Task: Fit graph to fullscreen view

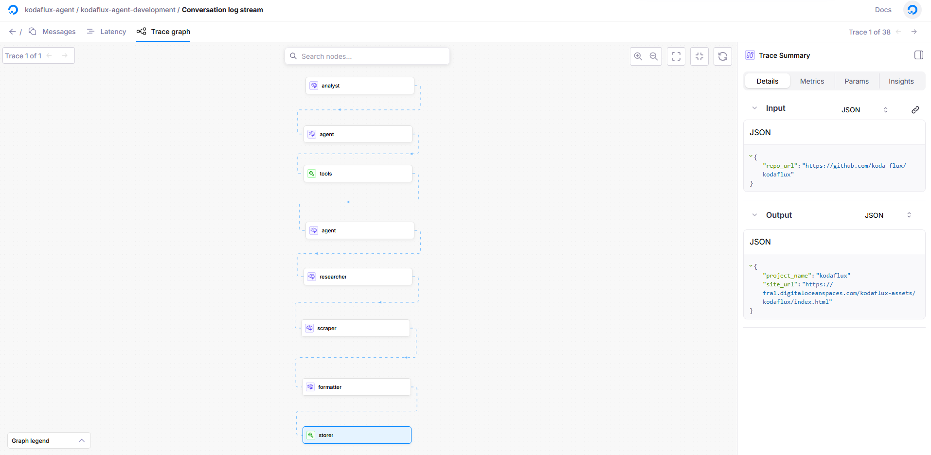Action: pyautogui.click(x=676, y=56)
